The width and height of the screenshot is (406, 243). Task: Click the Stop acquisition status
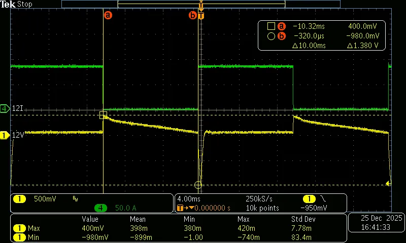24,4
